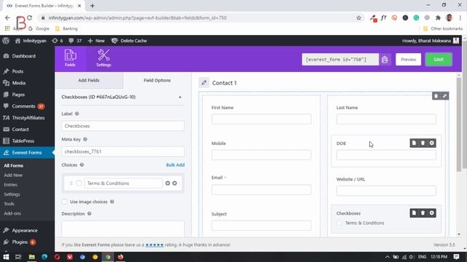This screenshot has height=262, width=467.
Task: Open Checkboxes field settings gear
Action: coord(432,213)
